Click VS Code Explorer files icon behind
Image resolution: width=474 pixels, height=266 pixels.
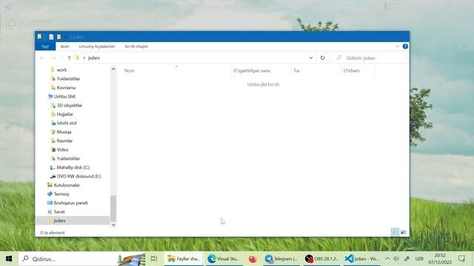[10, 24]
